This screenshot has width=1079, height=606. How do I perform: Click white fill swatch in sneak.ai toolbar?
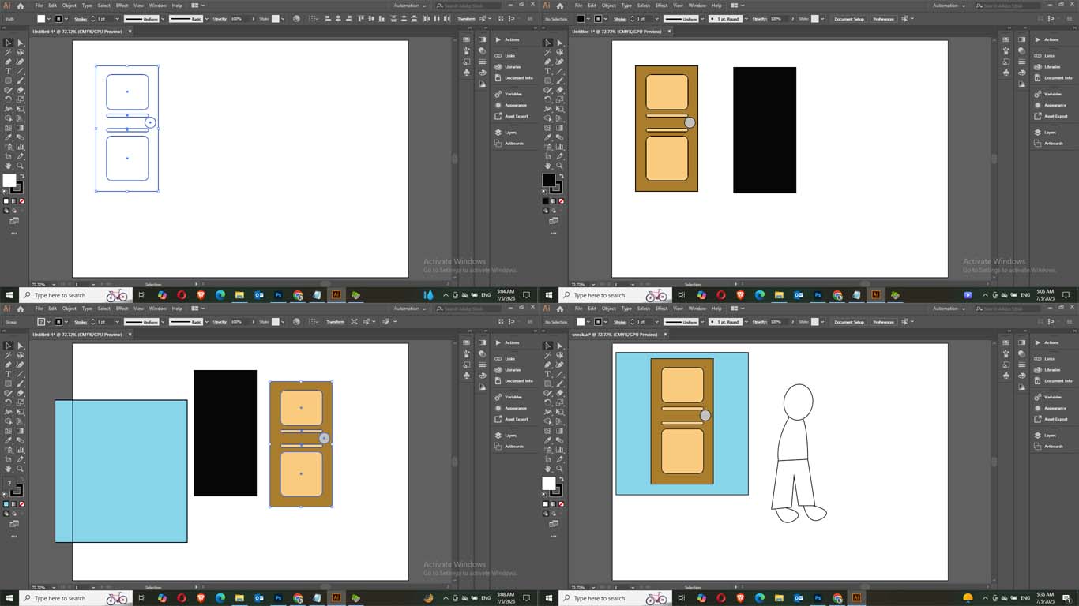(549, 484)
